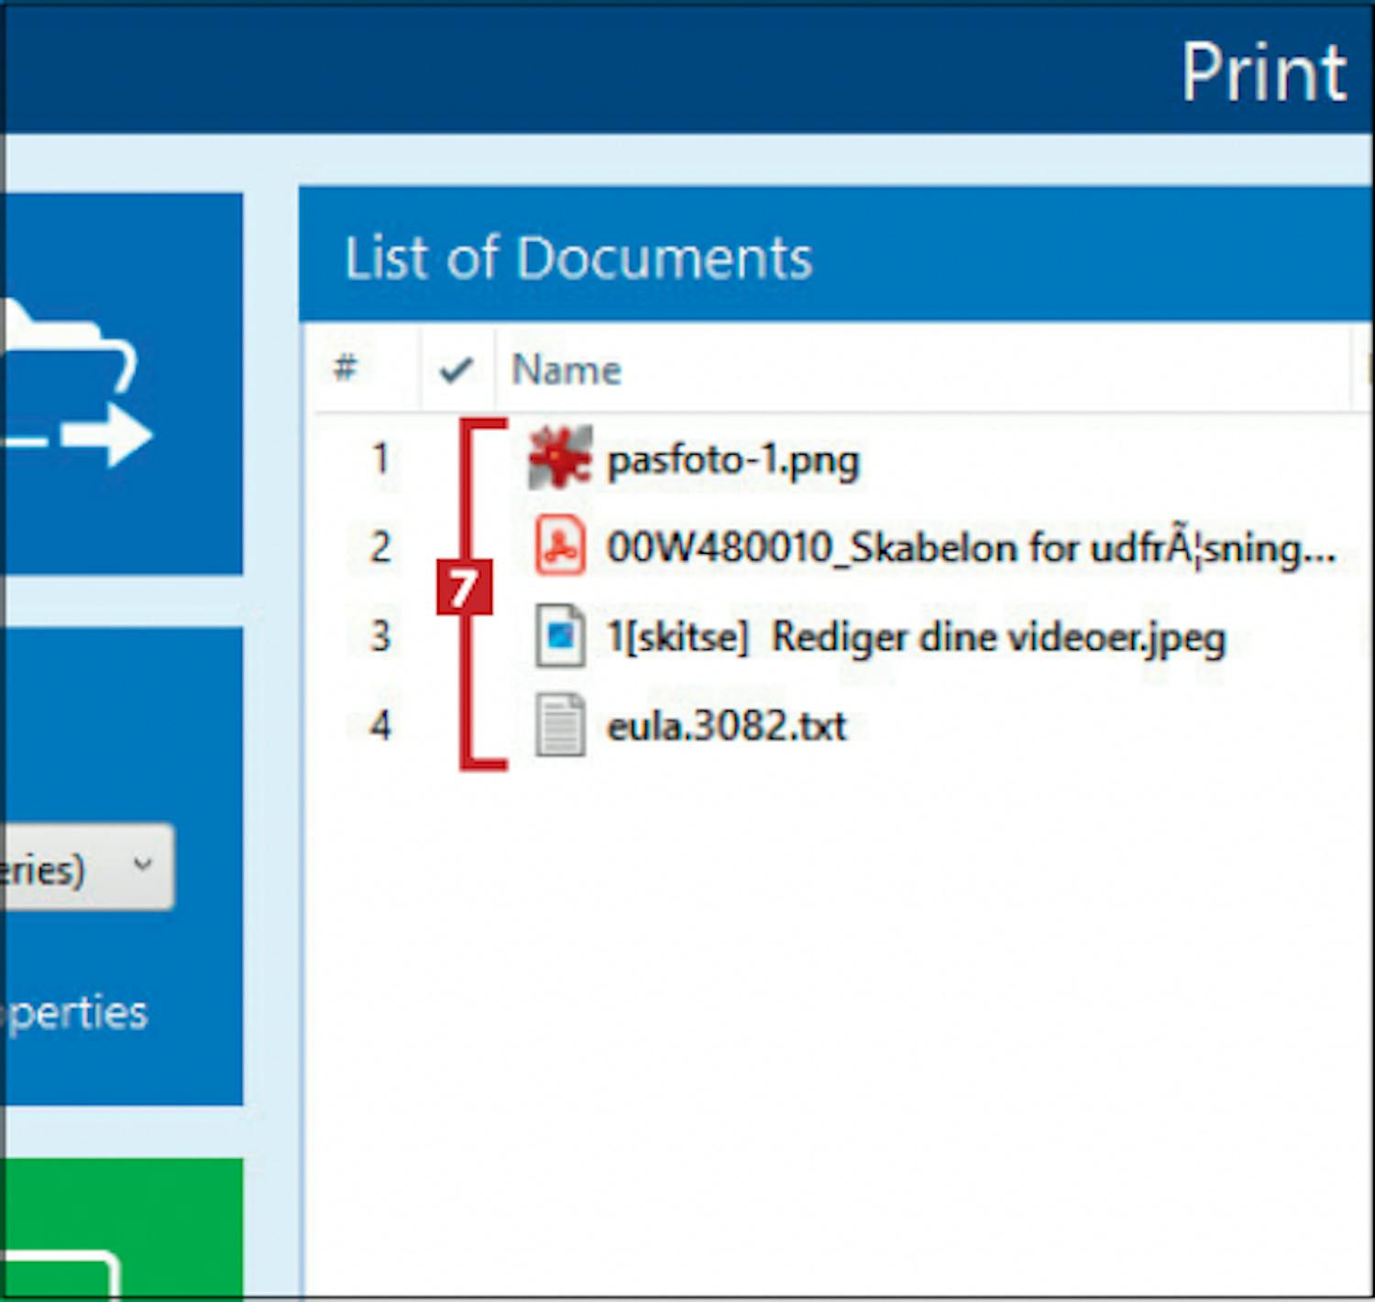
Task: Click the JPEG icon beside Rediger dine videoer
Action: (560, 635)
